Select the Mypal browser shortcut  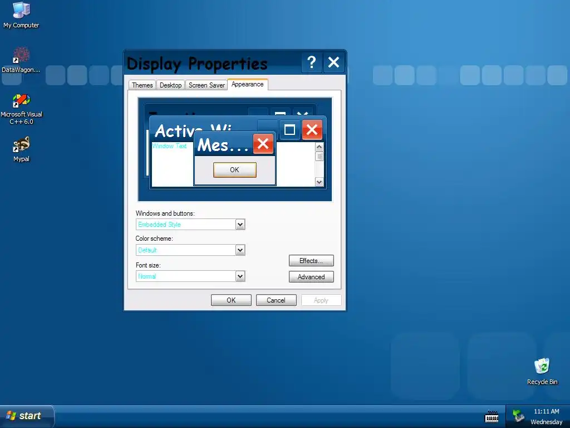tap(21, 149)
